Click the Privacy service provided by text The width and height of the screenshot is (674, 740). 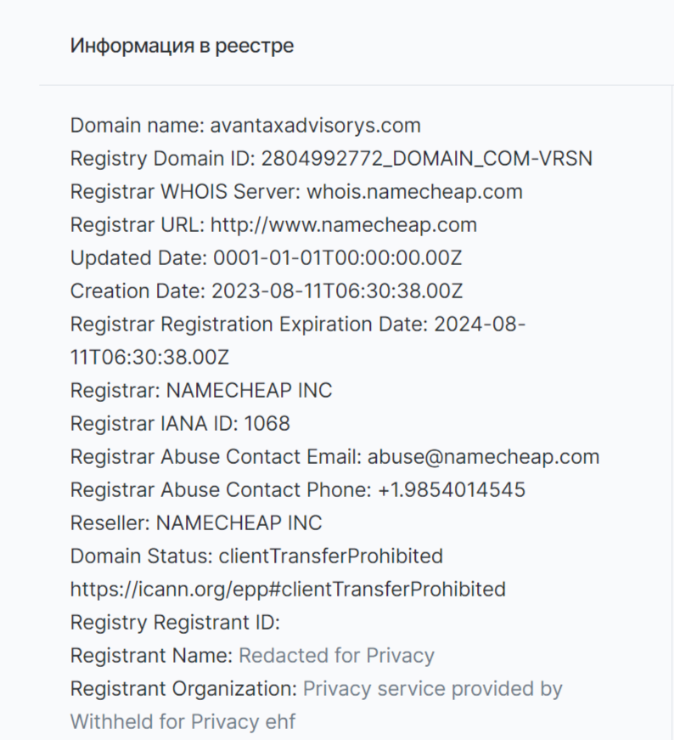point(433,689)
